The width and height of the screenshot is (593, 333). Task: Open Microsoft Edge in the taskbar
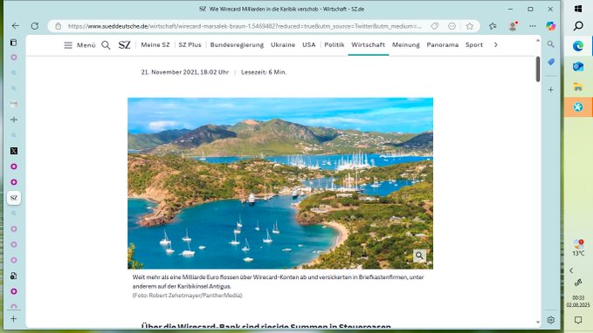tap(578, 46)
